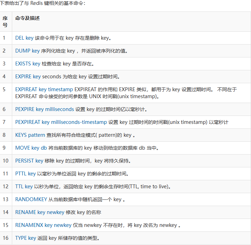Click the PTTL key command link
251x245 pixels.
pos(25,174)
